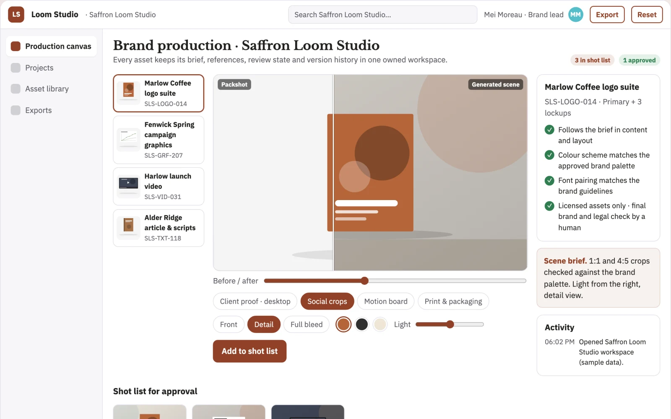The image size is (671, 419).
Task: Click the Asset library sidebar icon
Action: click(x=16, y=88)
